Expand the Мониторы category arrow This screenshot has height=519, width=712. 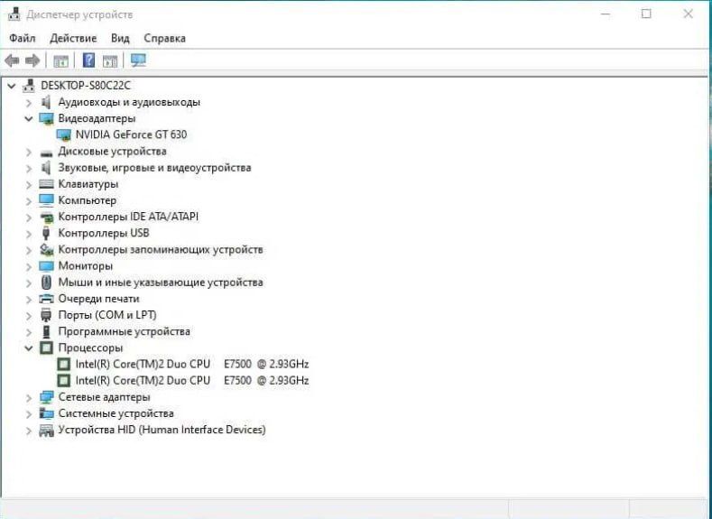pos(29,266)
